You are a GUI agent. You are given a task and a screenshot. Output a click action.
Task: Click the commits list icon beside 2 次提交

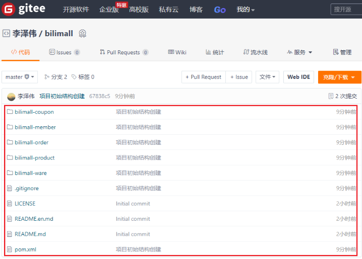coord(331,96)
